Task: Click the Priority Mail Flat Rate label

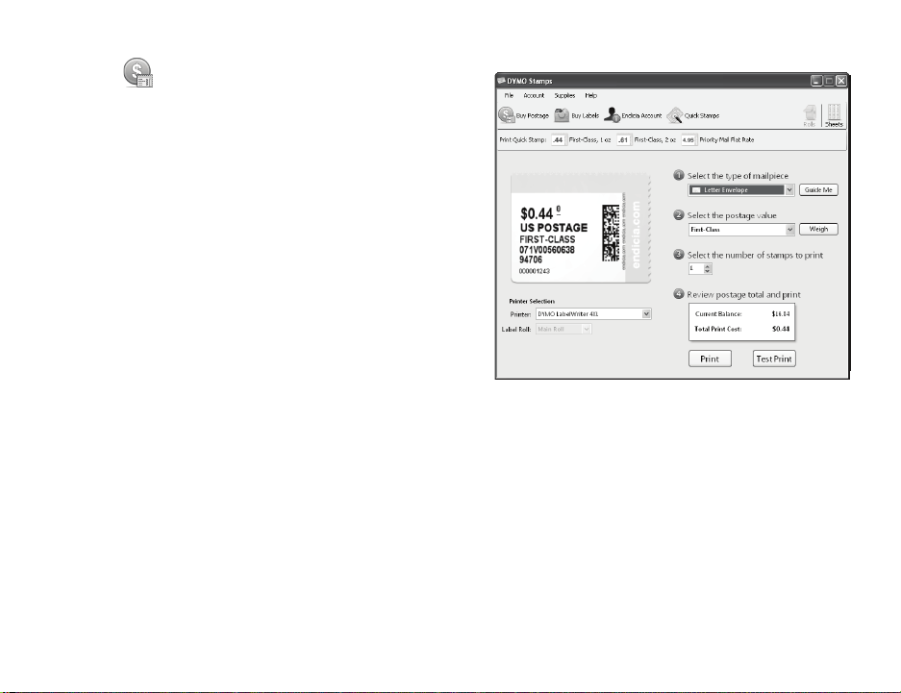Action: [x=726, y=140]
